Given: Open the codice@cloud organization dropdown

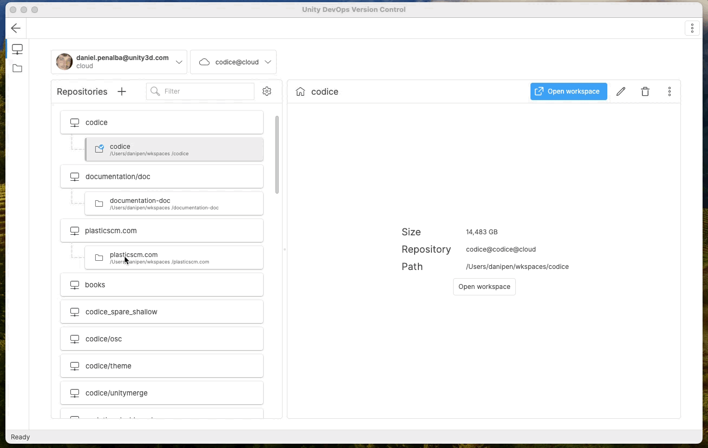Looking at the screenshot, I should click(268, 62).
